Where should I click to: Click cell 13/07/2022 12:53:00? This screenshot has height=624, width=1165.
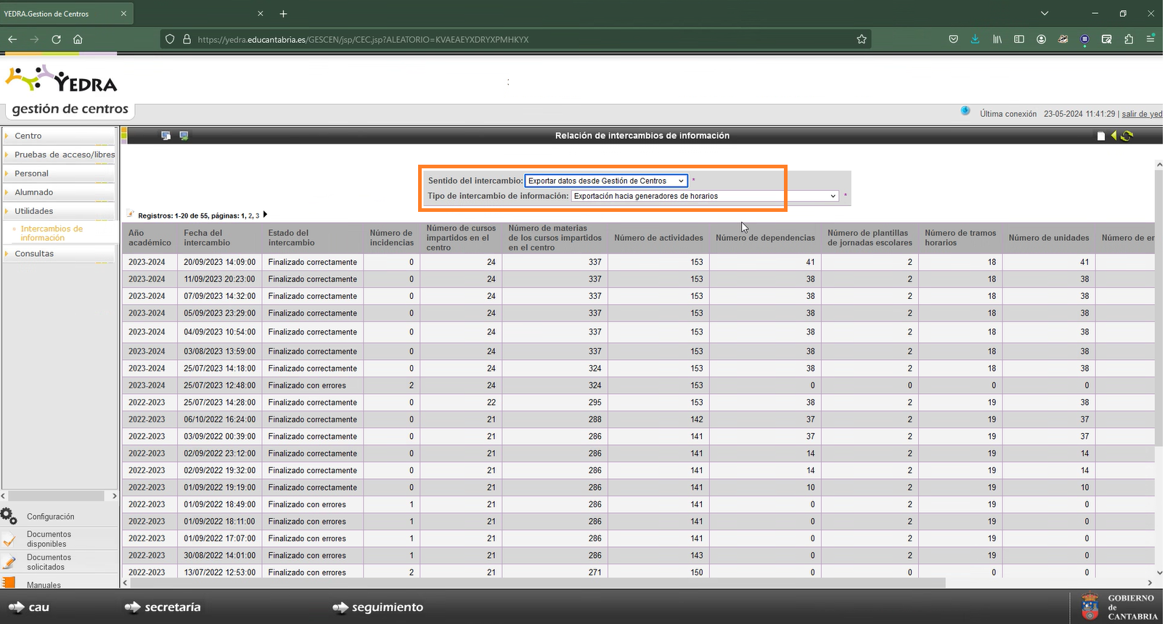[x=220, y=572]
